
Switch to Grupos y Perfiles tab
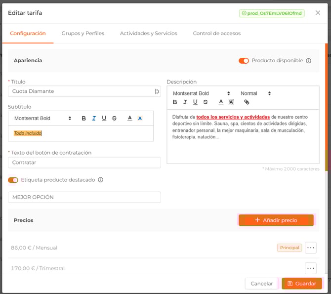[83, 34]
